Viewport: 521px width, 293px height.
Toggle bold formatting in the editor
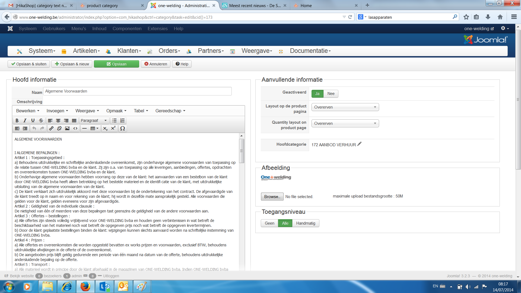(x=17, y=120)
